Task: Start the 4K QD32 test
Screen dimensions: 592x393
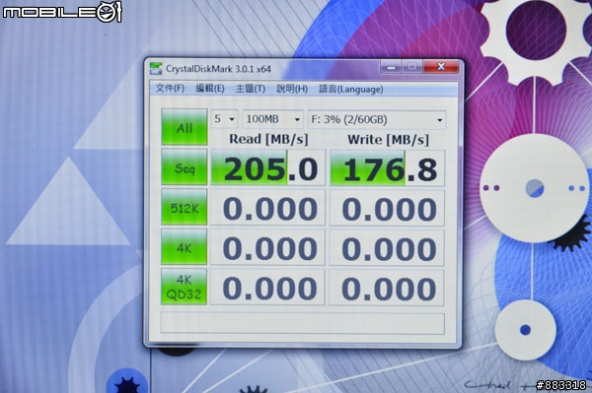Action: 185,287
